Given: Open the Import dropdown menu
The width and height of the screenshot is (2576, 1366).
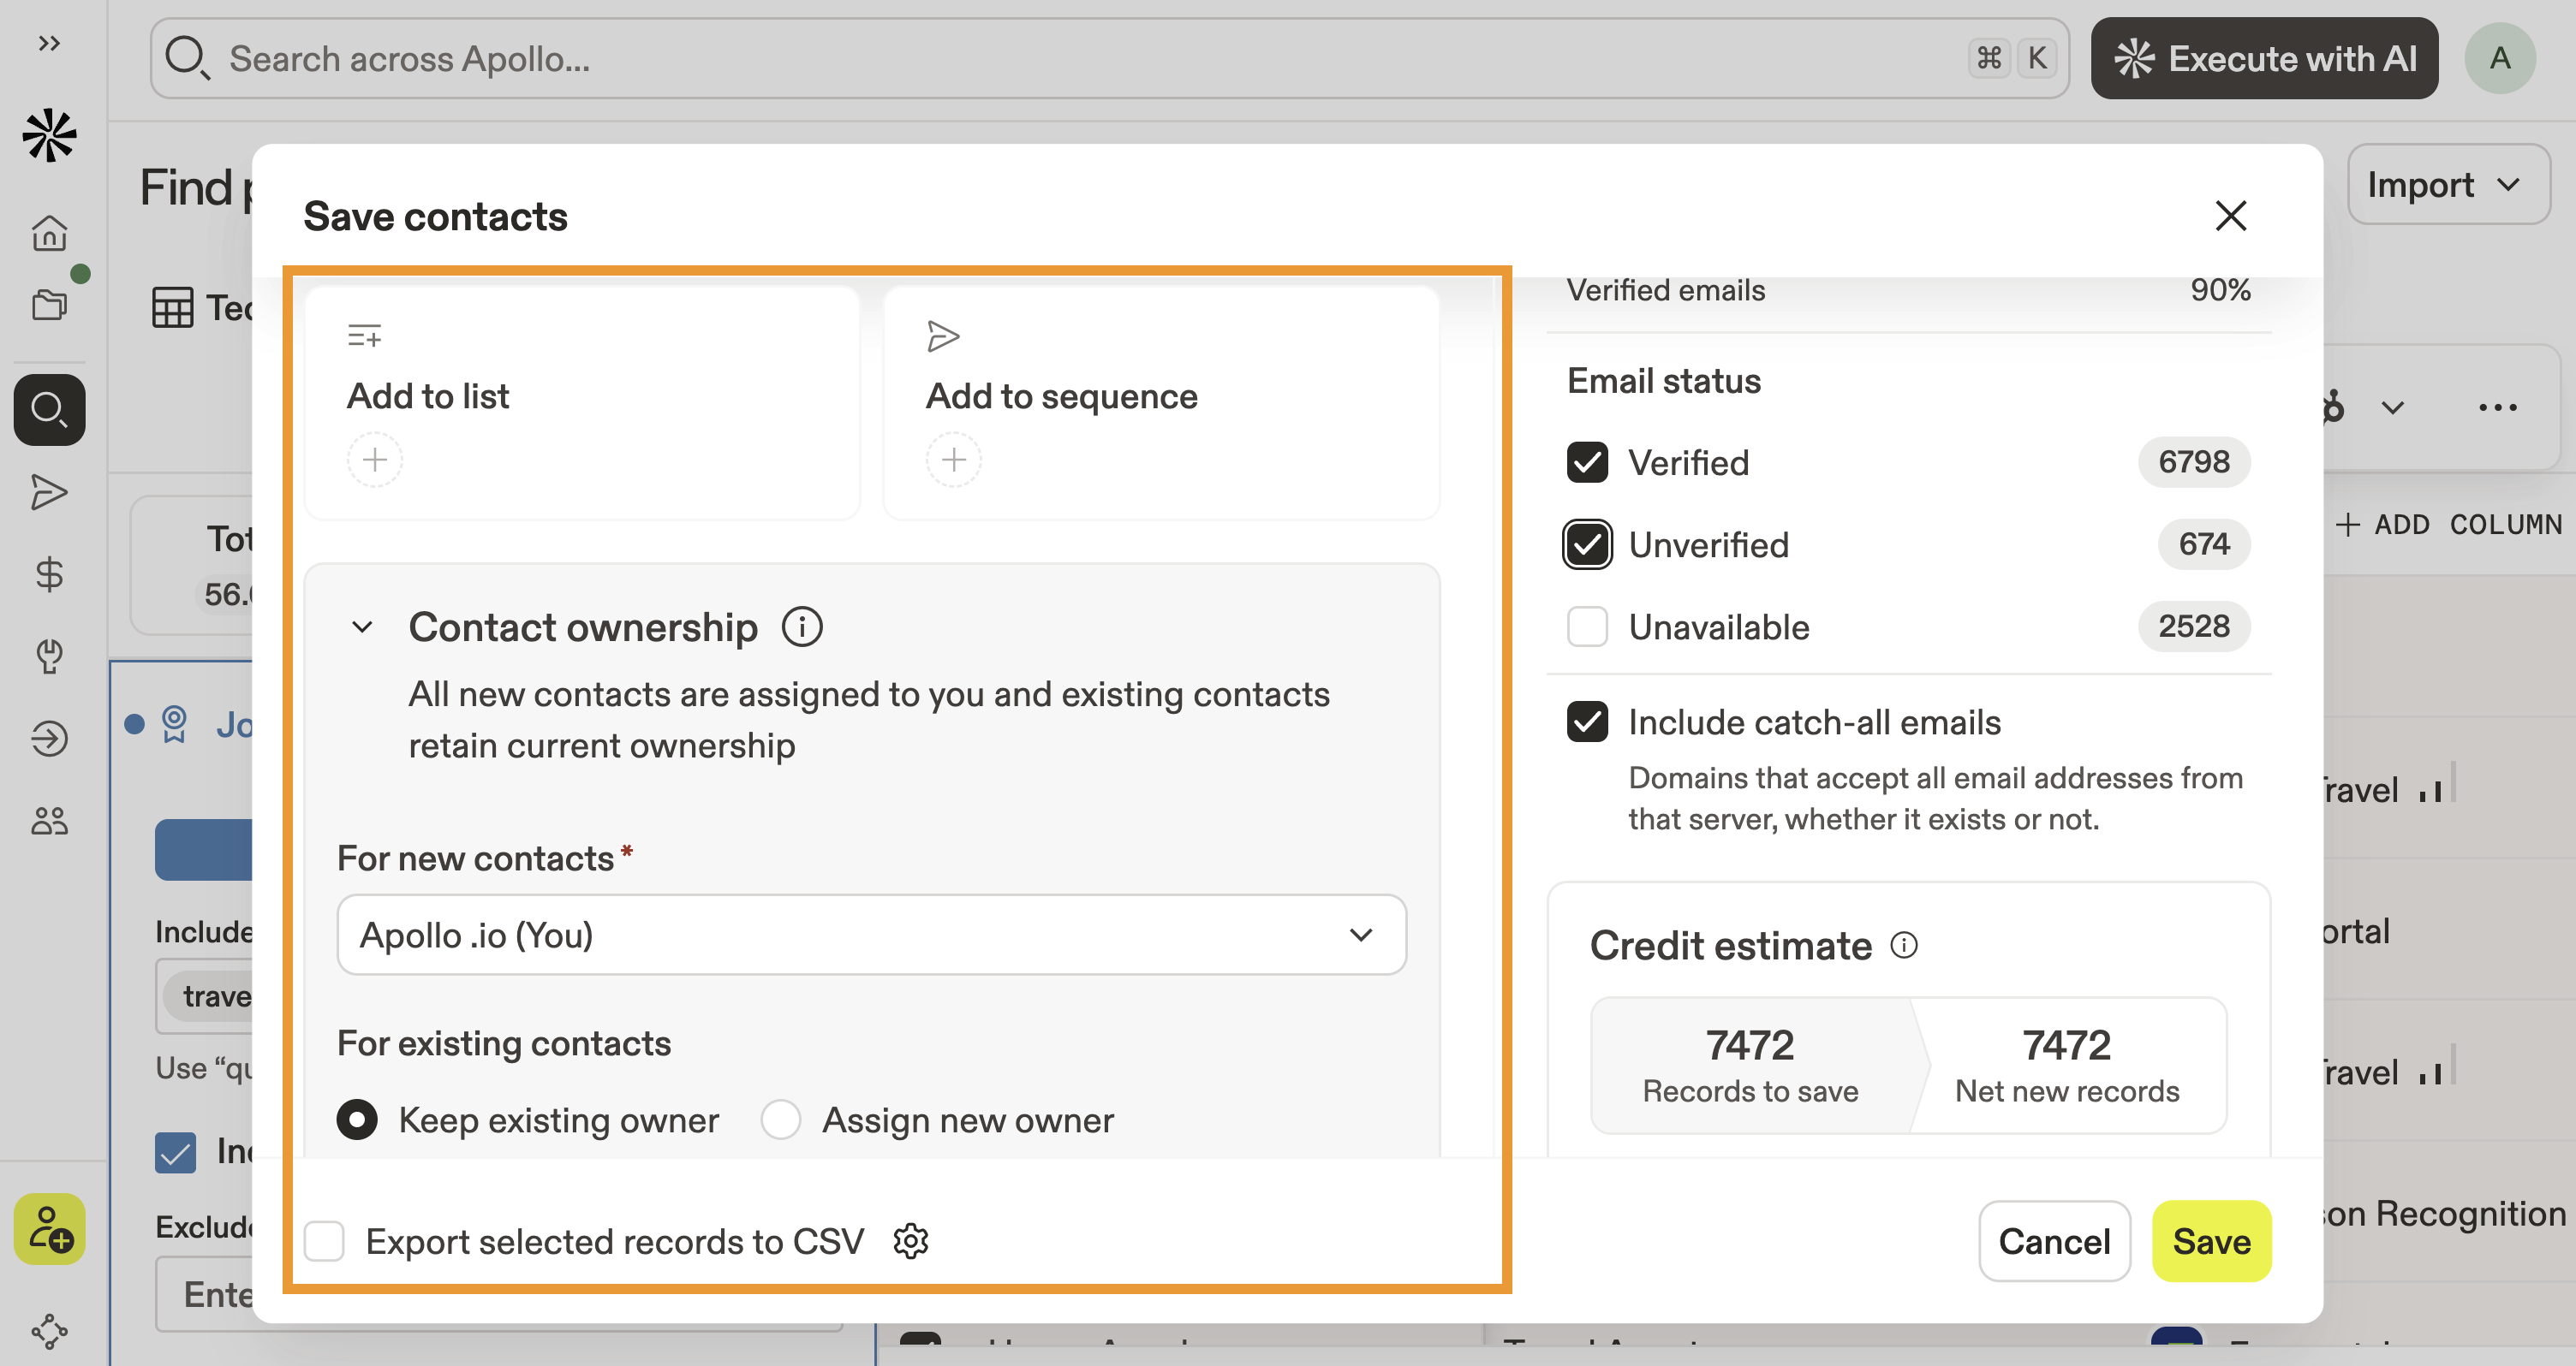Looking at the screenshot, I should [2446, 185].
